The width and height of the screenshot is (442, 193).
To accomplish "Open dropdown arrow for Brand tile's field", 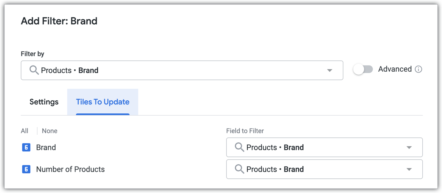I will tap(409, 148).
